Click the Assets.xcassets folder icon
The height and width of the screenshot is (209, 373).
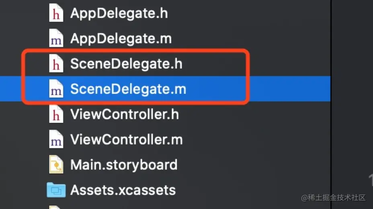56,190
